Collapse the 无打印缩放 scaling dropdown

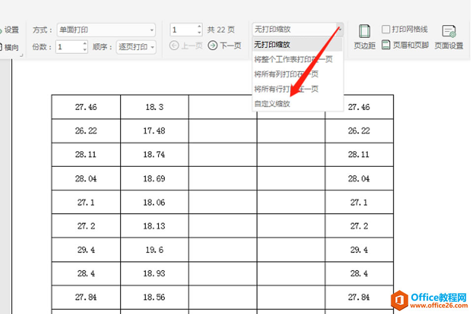click(340, 29)
